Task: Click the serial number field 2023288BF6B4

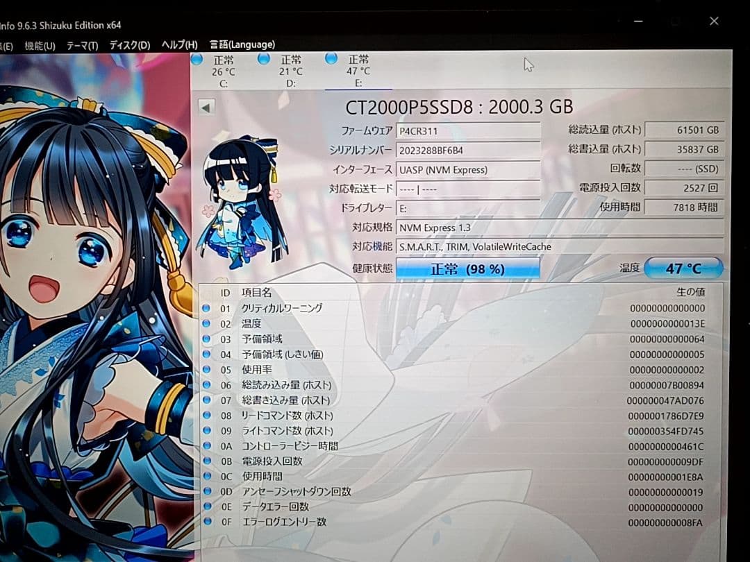Action: tap(468, 150)
